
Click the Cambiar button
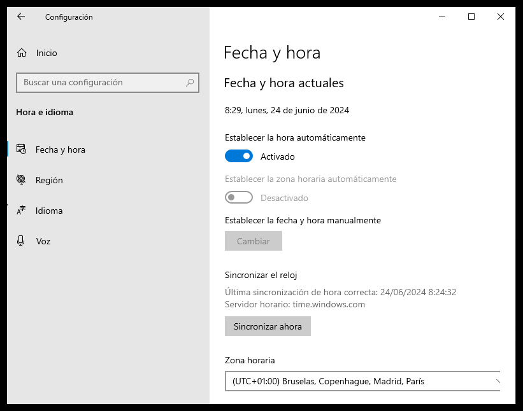[x=254, y=240]
